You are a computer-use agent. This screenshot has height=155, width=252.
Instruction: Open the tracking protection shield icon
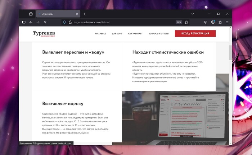click(x=64, y=22)
